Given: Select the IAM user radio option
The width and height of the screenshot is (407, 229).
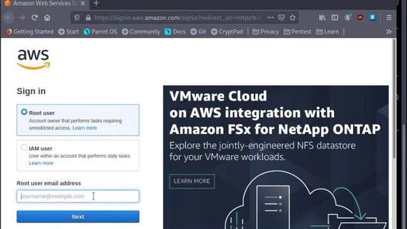Looking at the screenshot, I should coord(24,148).
